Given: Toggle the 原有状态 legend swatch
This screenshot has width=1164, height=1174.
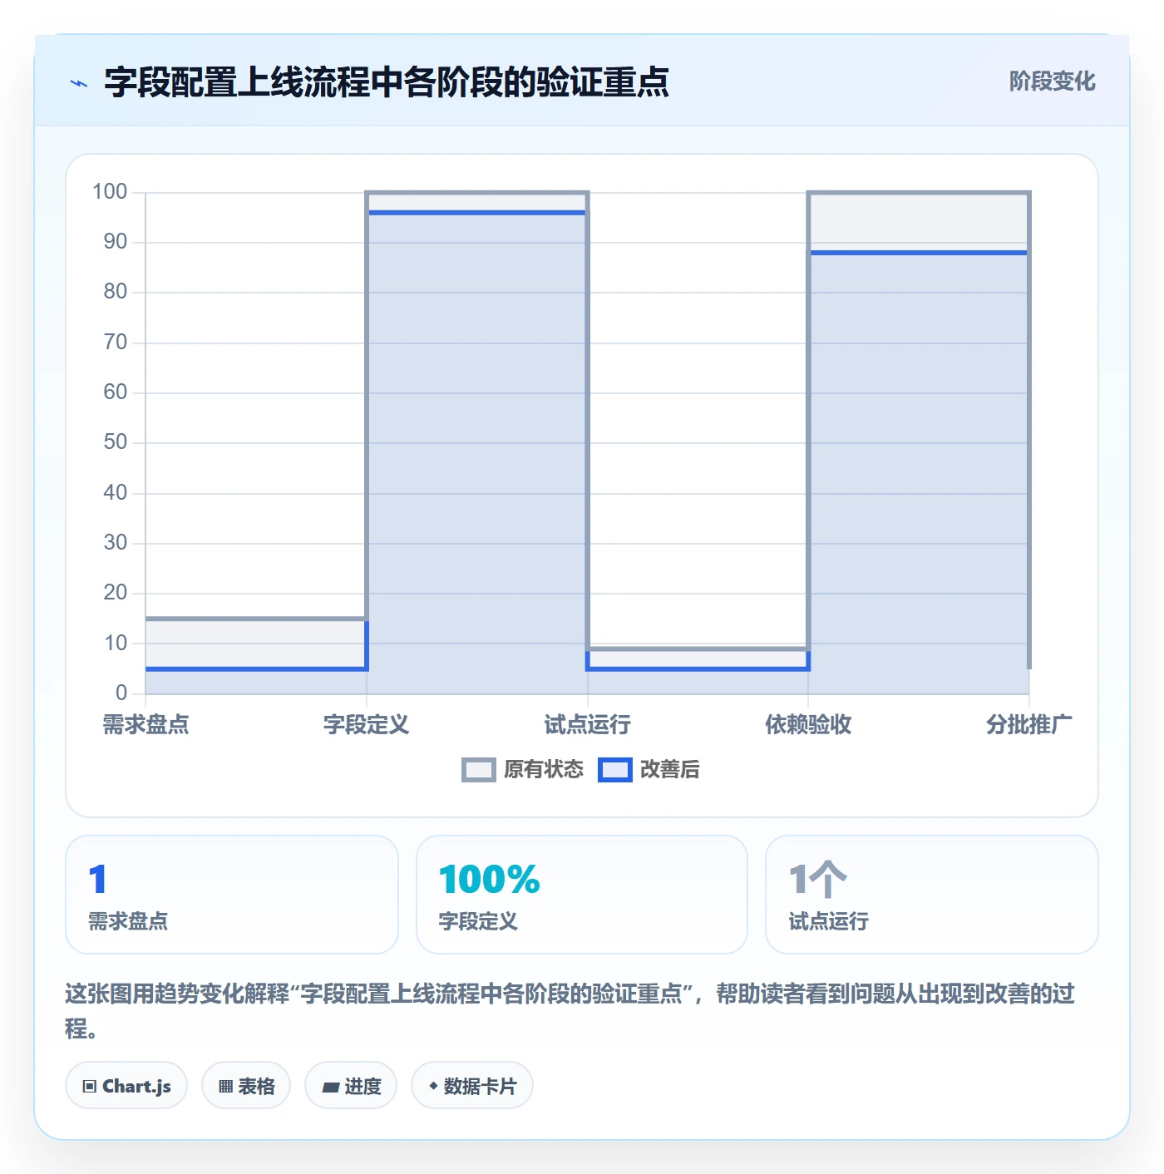Looking at the screenshot, I should point(478,770).
